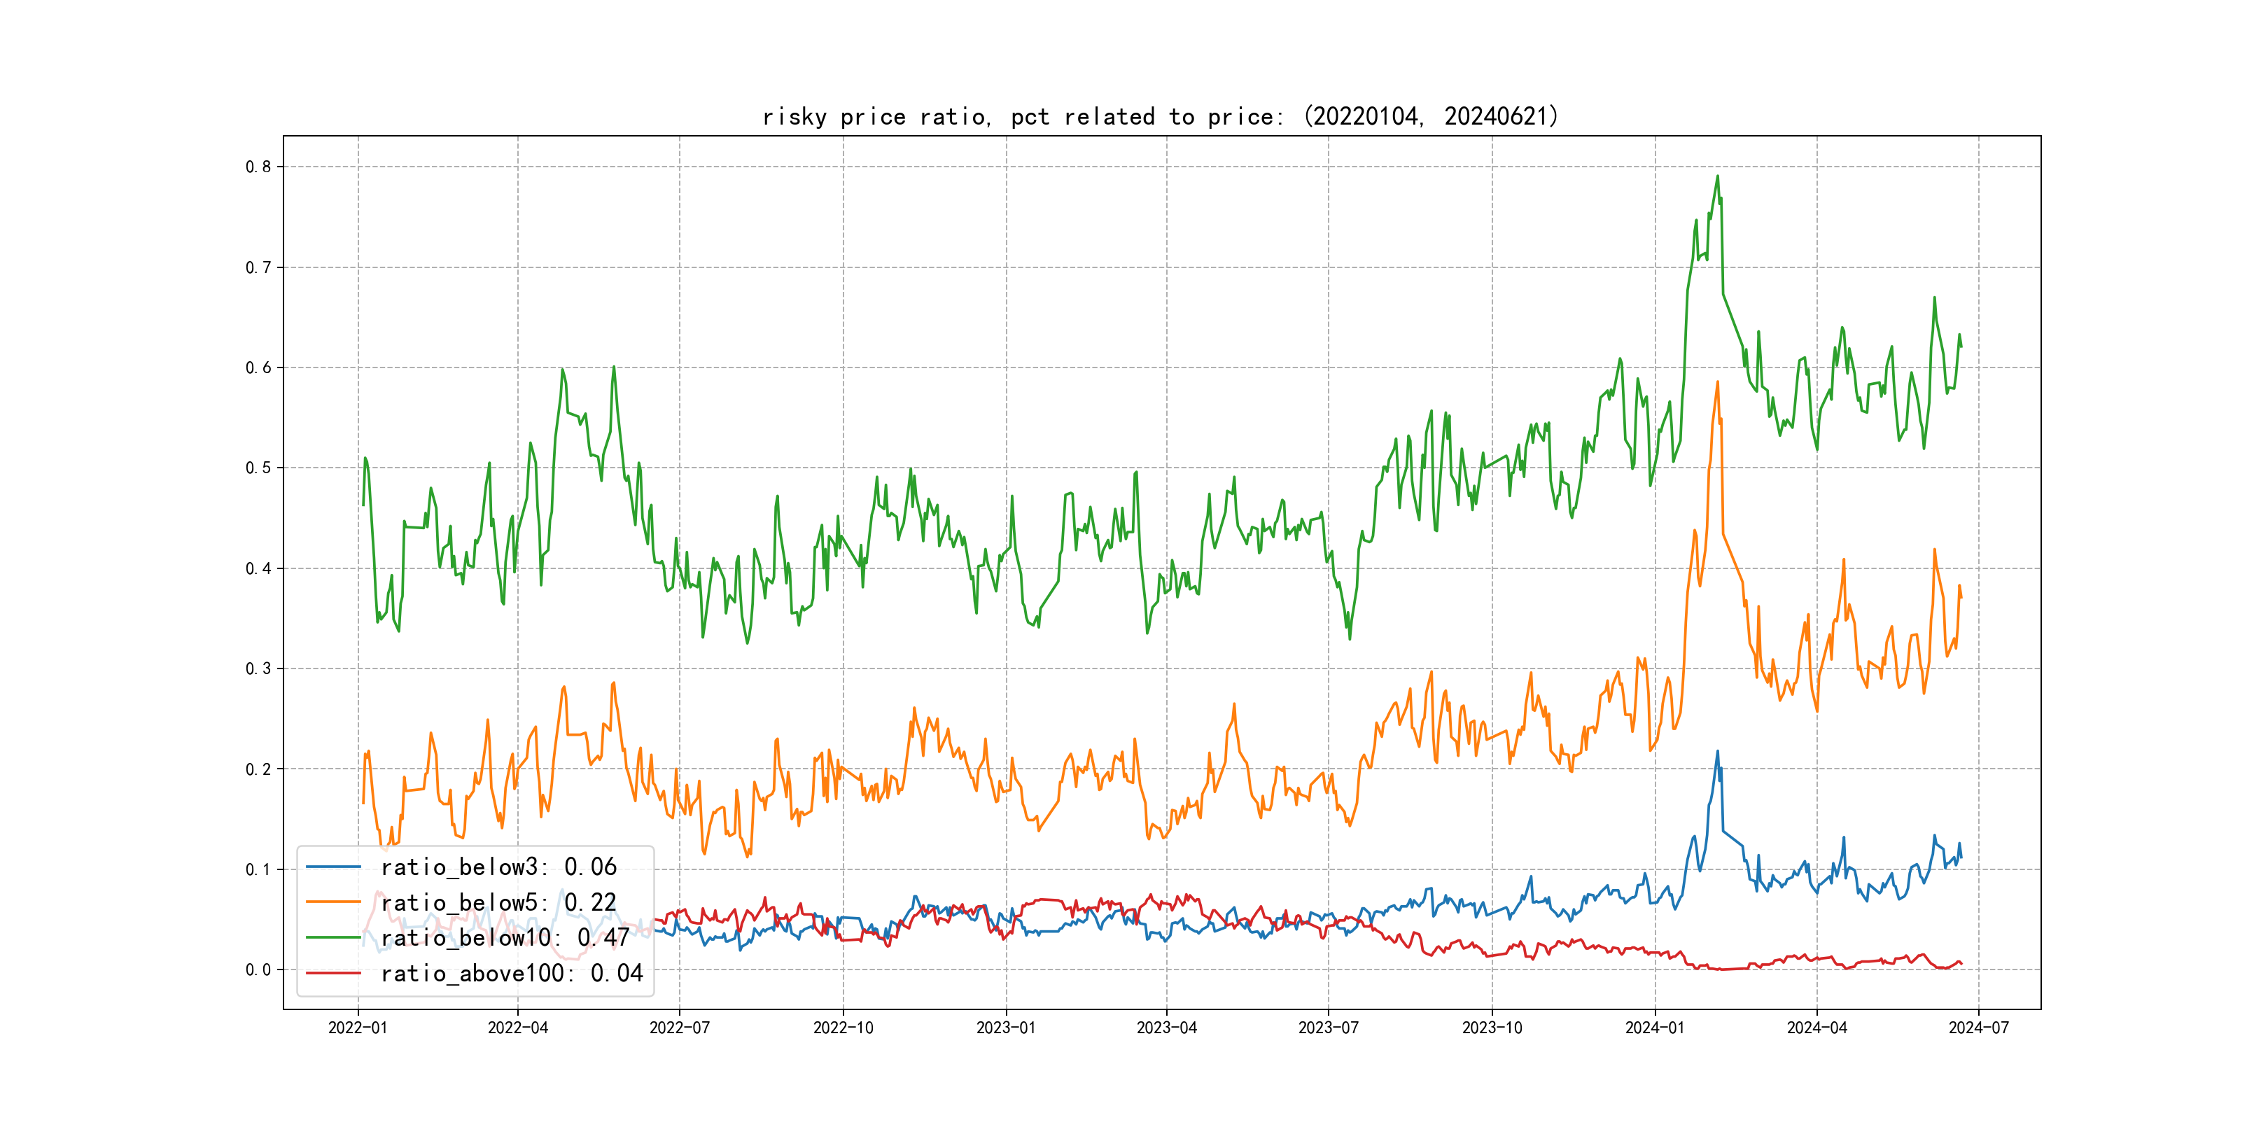2268x1134 pixels.
Task: Click the 0.8 y-axis tick label
Action: point(258,167)
